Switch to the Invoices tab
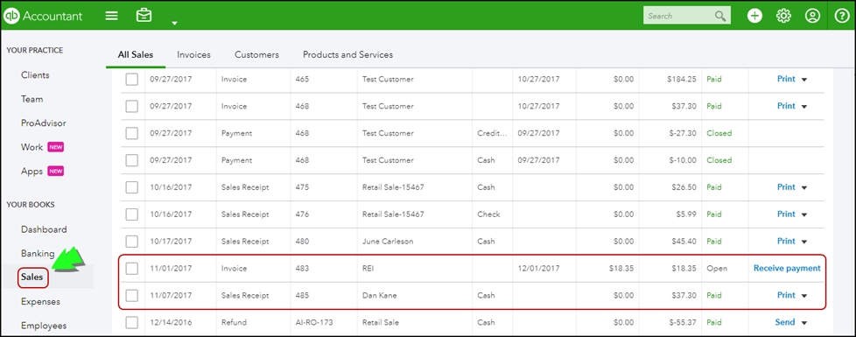The image size is (856, 337). pos(193,54)
